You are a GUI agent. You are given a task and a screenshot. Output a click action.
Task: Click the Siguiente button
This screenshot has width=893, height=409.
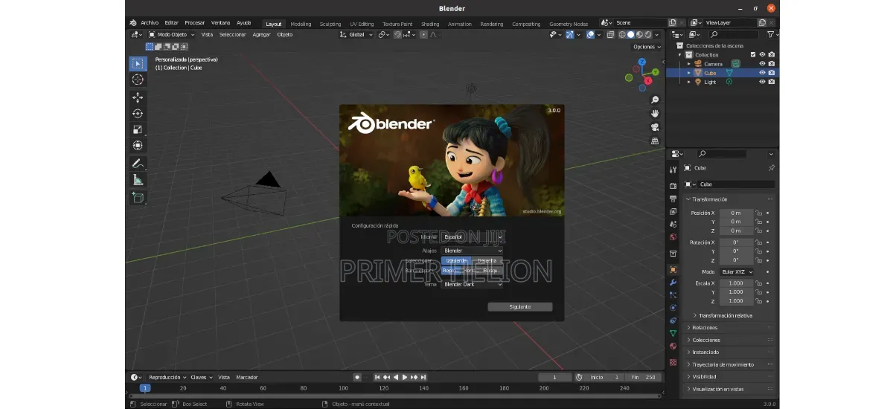pyautogui.click(x=520, y=306)
